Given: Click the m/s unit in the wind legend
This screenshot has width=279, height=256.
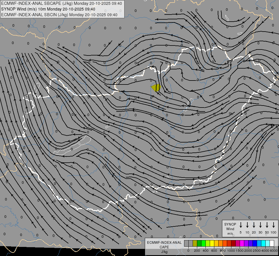Looking at the screenshot, I should coord(230,234).
